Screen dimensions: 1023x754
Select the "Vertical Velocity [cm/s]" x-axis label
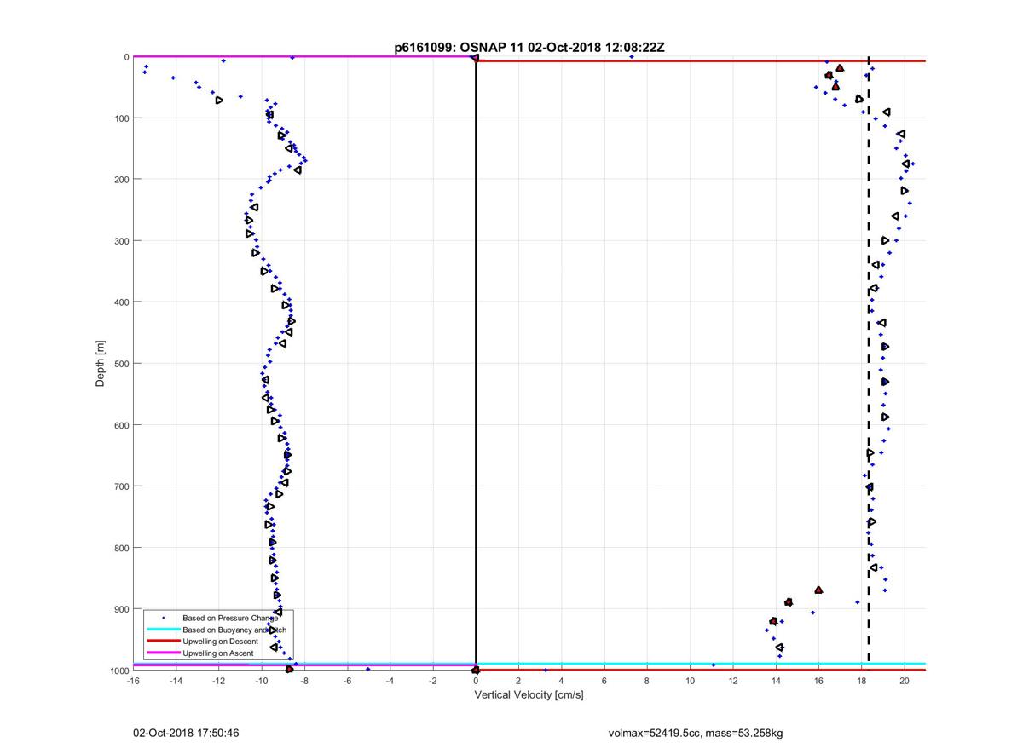(529, 694)
